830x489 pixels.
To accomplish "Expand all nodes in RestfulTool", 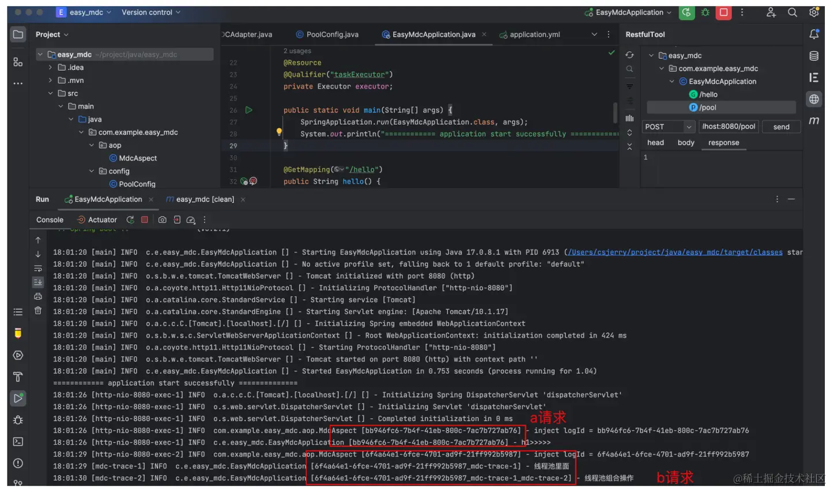I will (629, 132).
